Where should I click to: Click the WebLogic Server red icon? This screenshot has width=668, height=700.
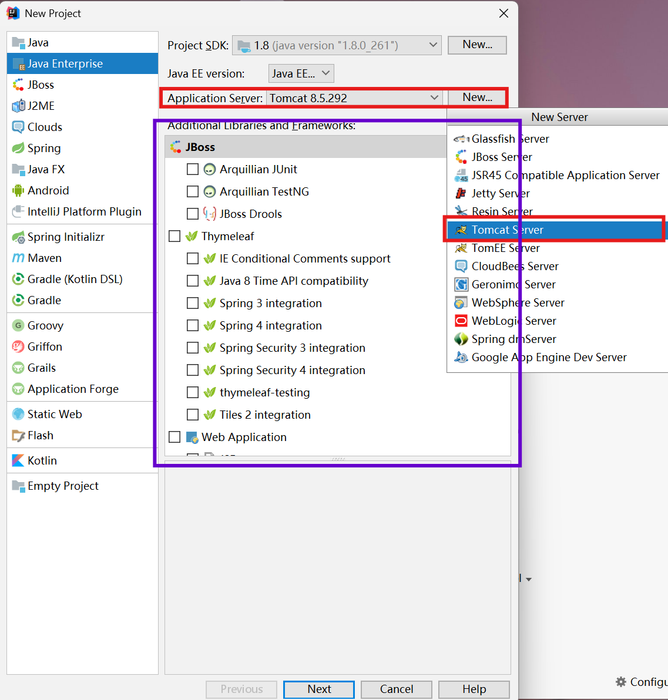pyautogui.click(x=461, y=321)
